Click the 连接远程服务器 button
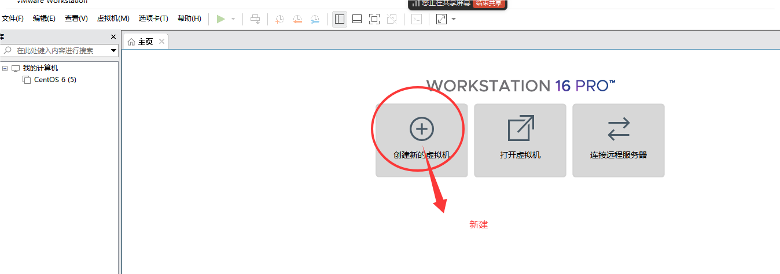Image resolution: width=780 pixels, height=274 pixels. [619, 140]
